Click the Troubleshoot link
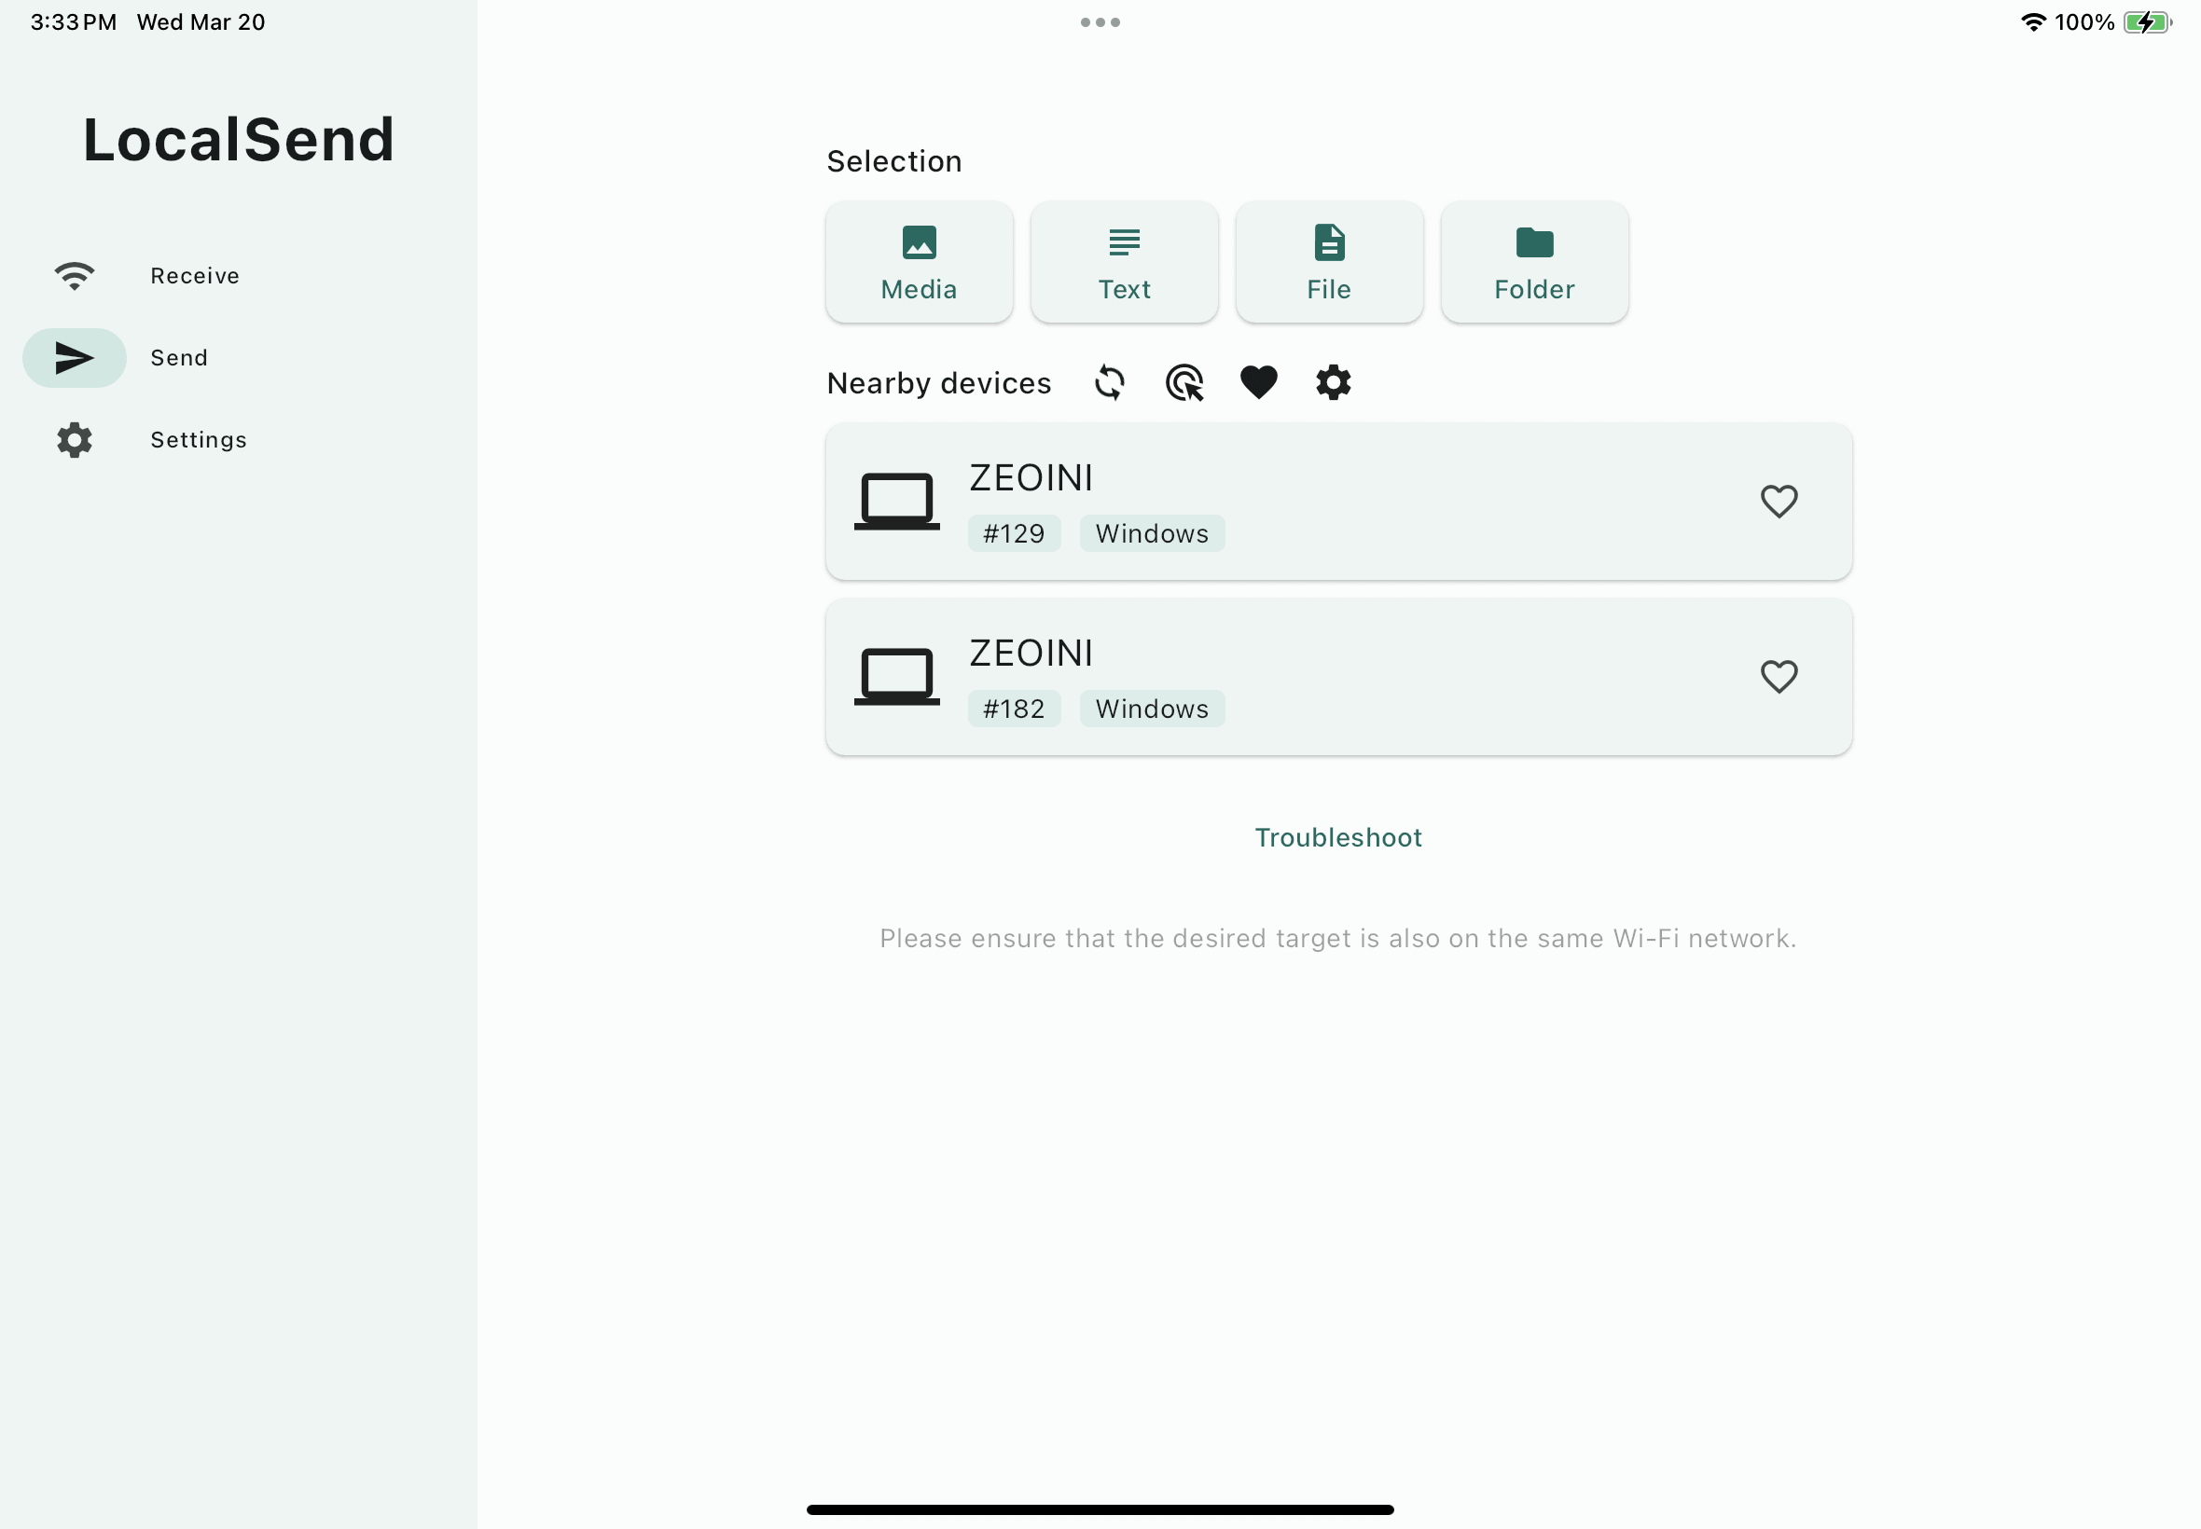 click(x=1339, y=837)
